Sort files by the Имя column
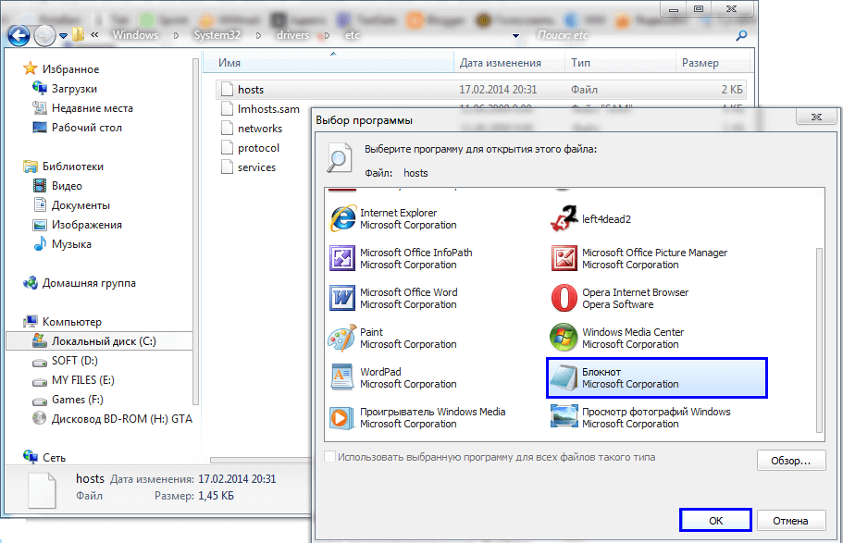Viewport: 843px width, 543px height. click(329, 63)
